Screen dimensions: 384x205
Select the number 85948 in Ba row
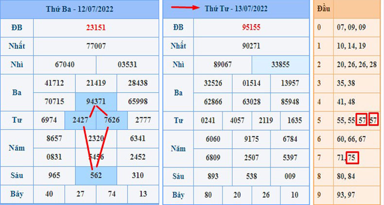(x=290, y=102)
